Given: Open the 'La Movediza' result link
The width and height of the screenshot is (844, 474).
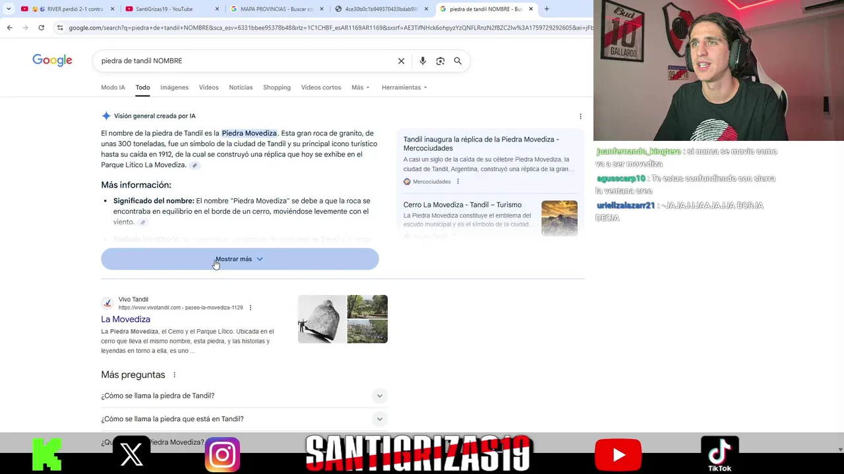Looking at the screenshot, I should click(x=125, y=319).
